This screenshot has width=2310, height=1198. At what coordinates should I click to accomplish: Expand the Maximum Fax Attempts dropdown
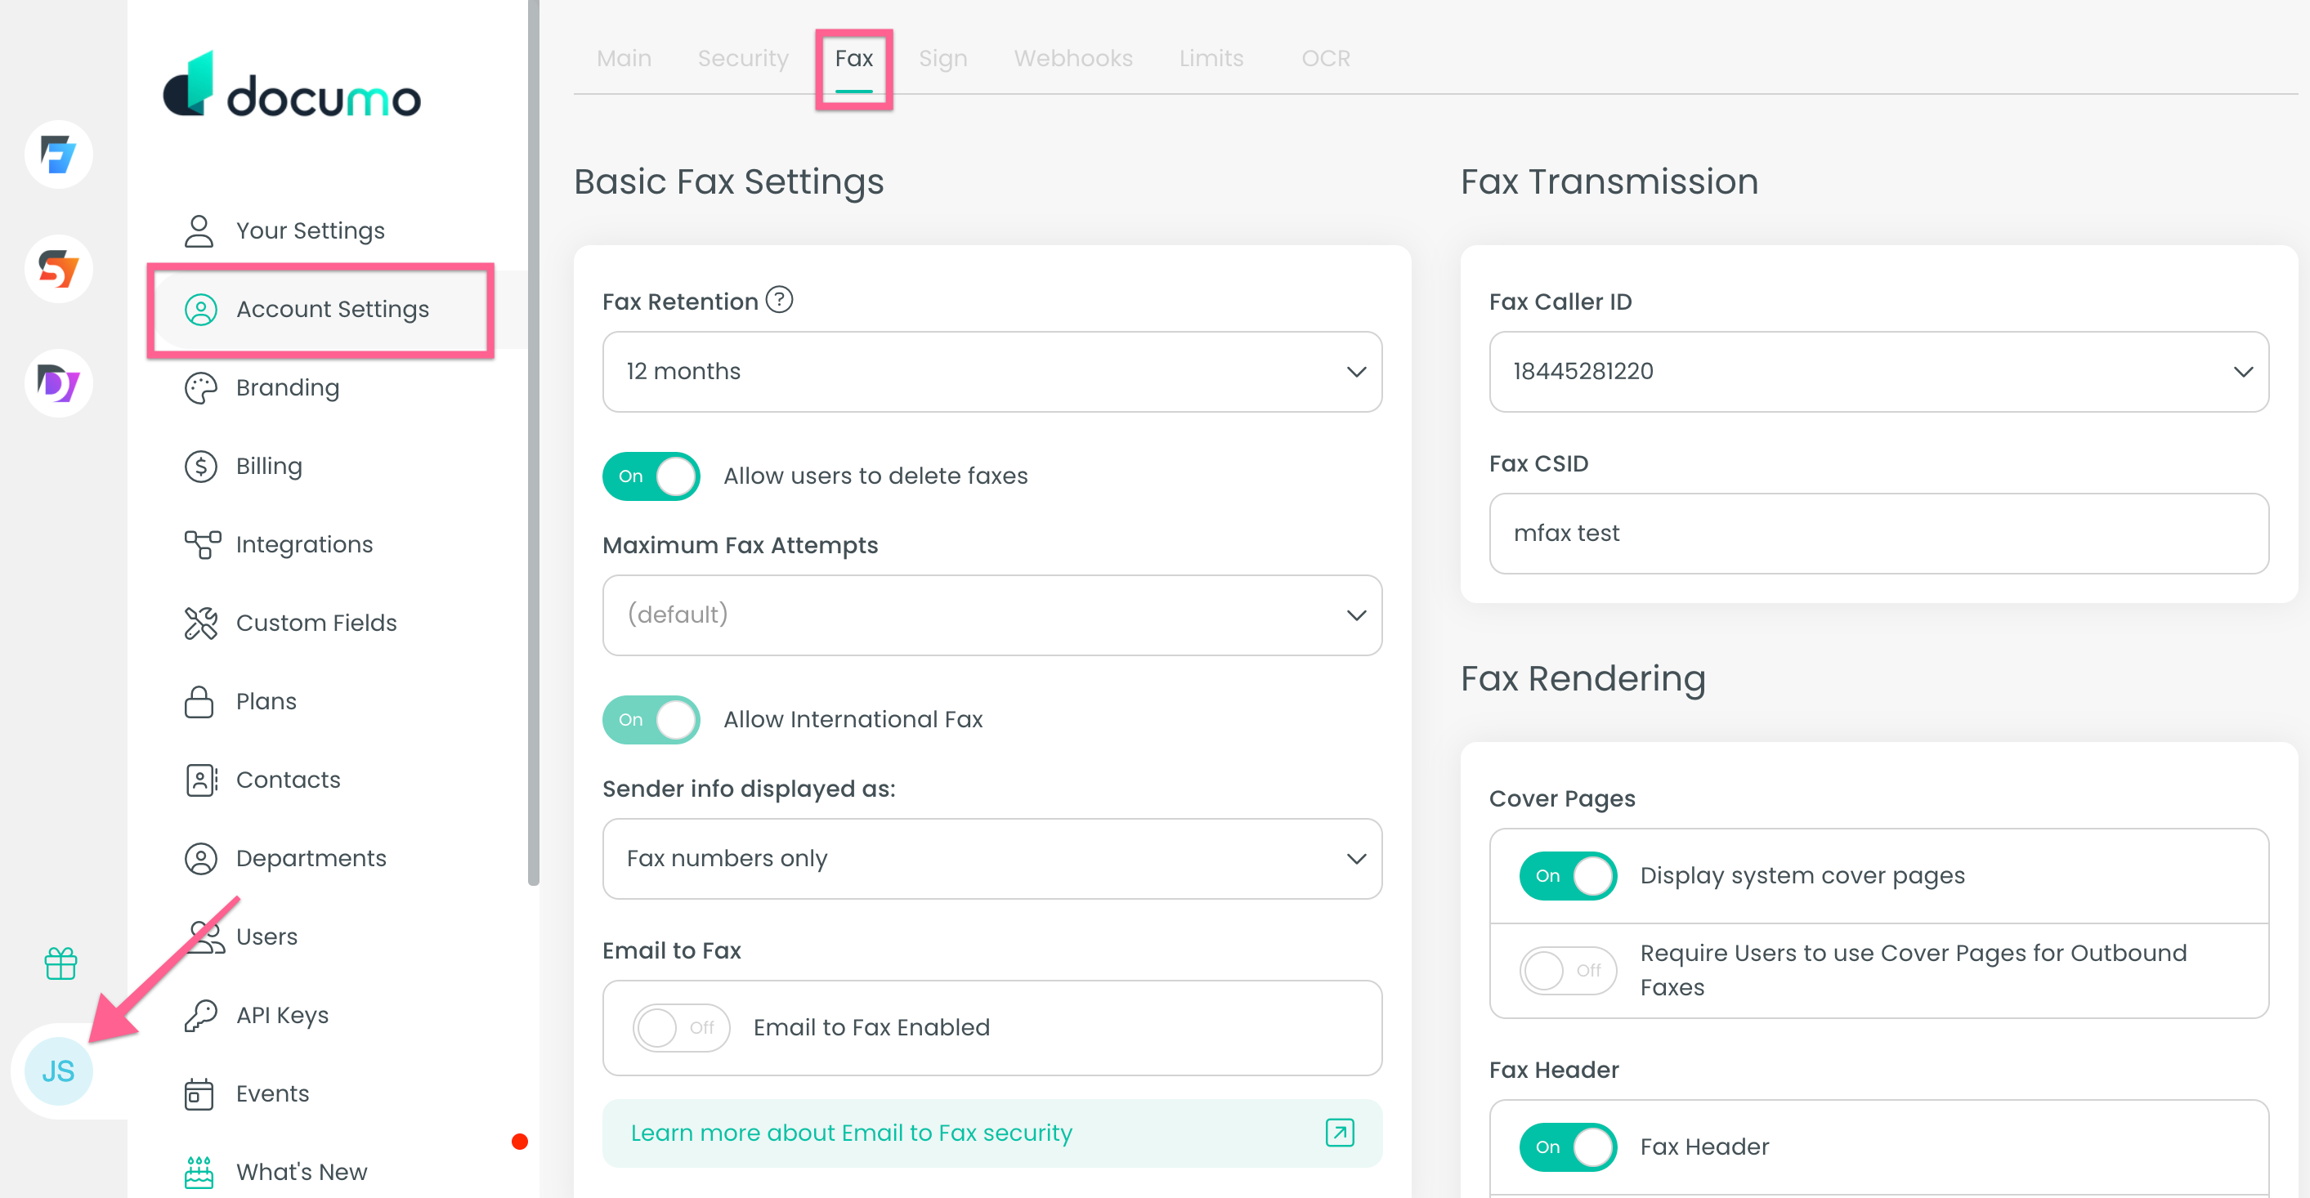(x=991, y=615)
